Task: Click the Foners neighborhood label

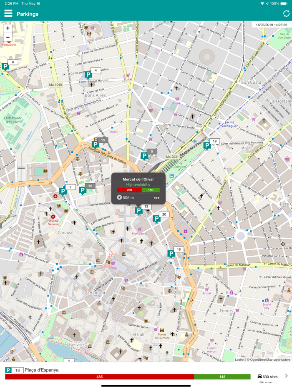Action: point(227,311)
